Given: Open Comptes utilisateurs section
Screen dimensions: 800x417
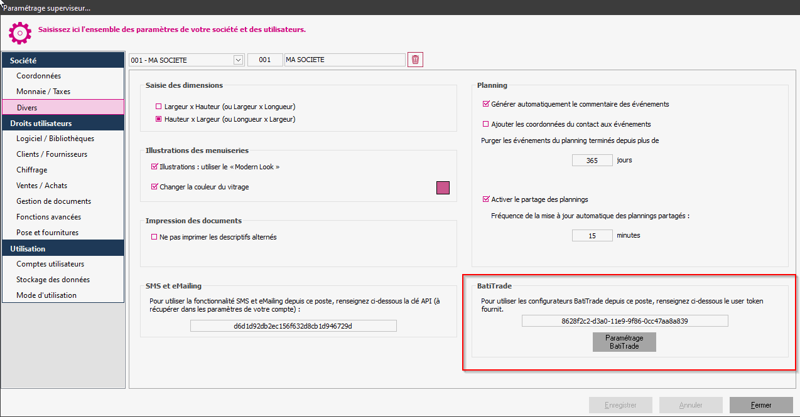Looking at the screenshot, I should click(63, 264).
